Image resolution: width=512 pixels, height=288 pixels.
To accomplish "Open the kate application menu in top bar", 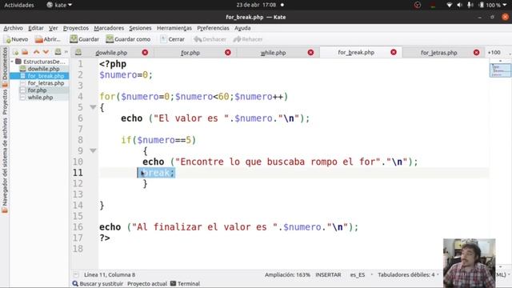I will [59, 5].
